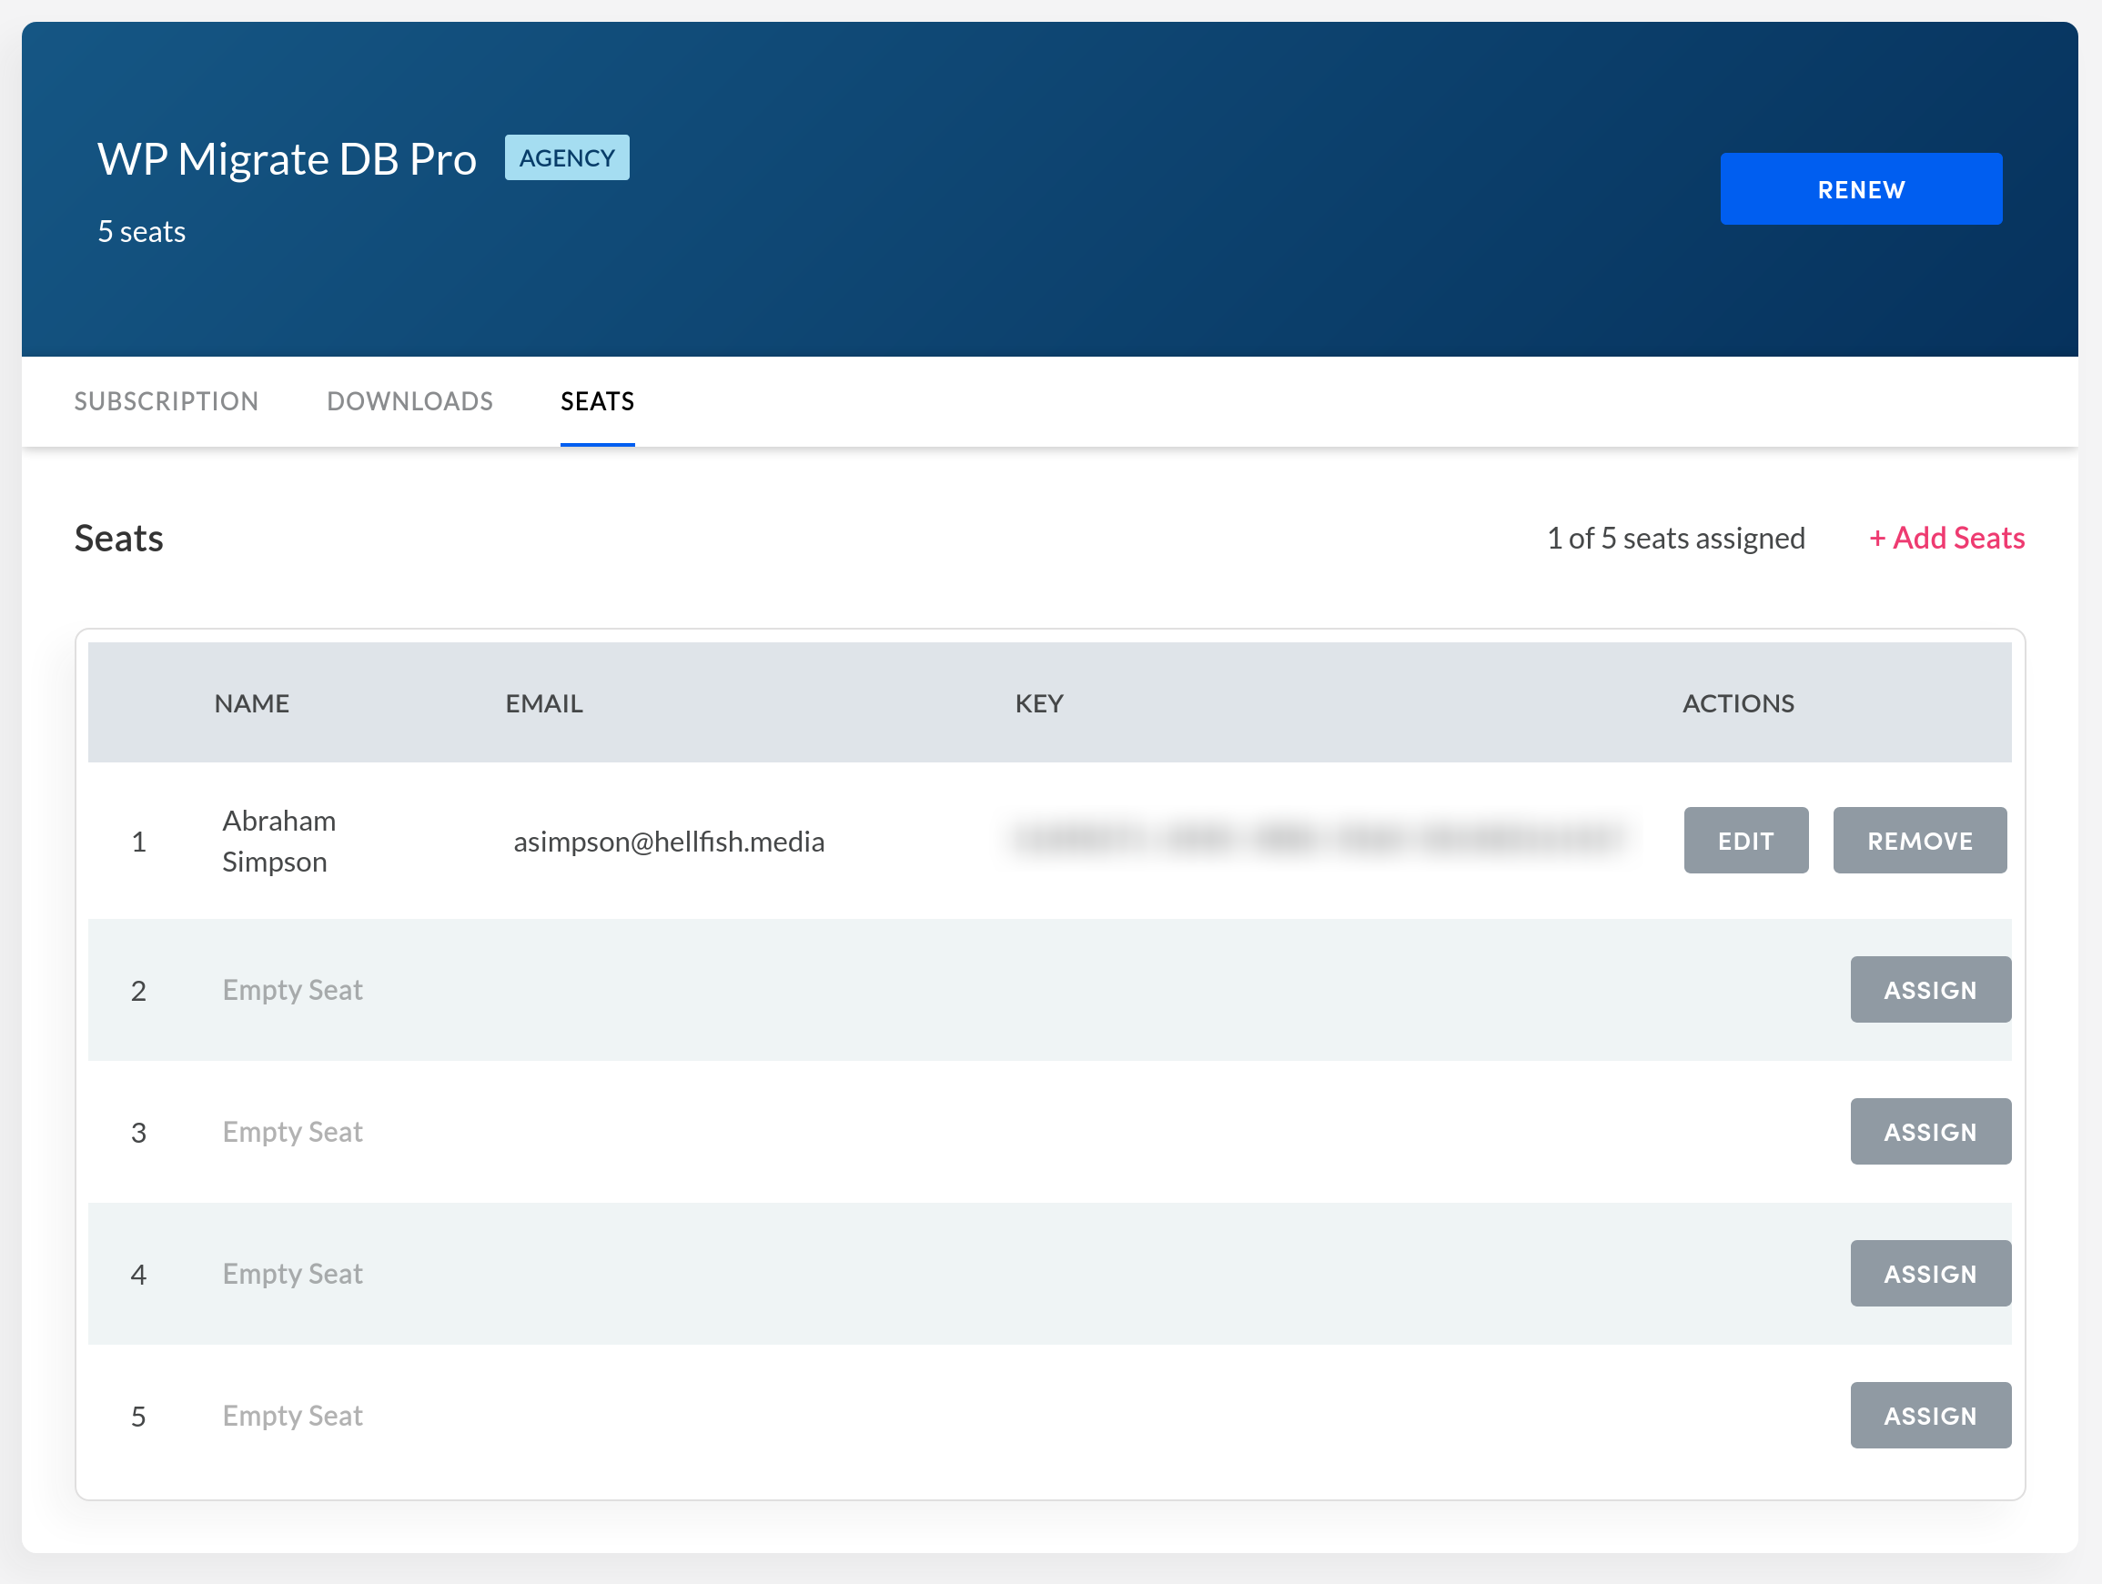Image resolution: width=2102 pixels, height=1584 pixels.
Task: Click the Seats section heading
Action: 119,538
